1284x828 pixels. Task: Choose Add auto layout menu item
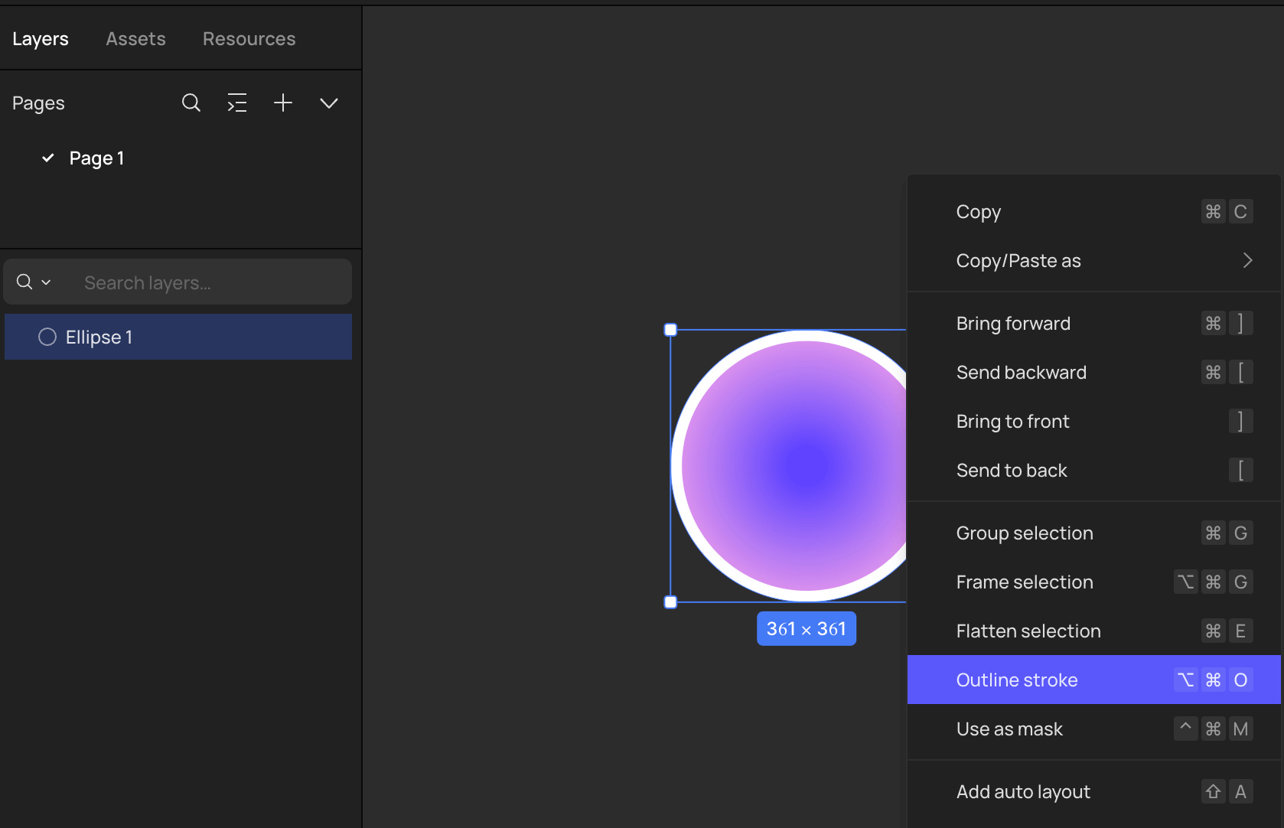coord(1094,791)
